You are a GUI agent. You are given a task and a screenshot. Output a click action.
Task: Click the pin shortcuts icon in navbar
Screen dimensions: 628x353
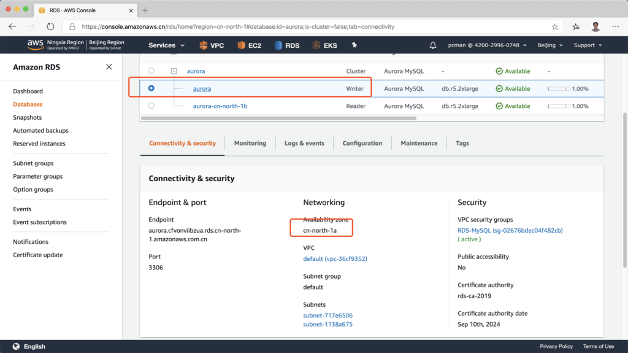coord(354,45)
